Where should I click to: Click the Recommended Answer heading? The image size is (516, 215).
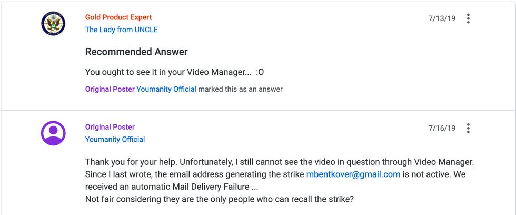click(x=136, y=52)
